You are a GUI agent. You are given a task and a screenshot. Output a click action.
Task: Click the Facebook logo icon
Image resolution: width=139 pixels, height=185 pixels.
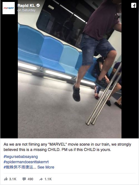(134, 5)
